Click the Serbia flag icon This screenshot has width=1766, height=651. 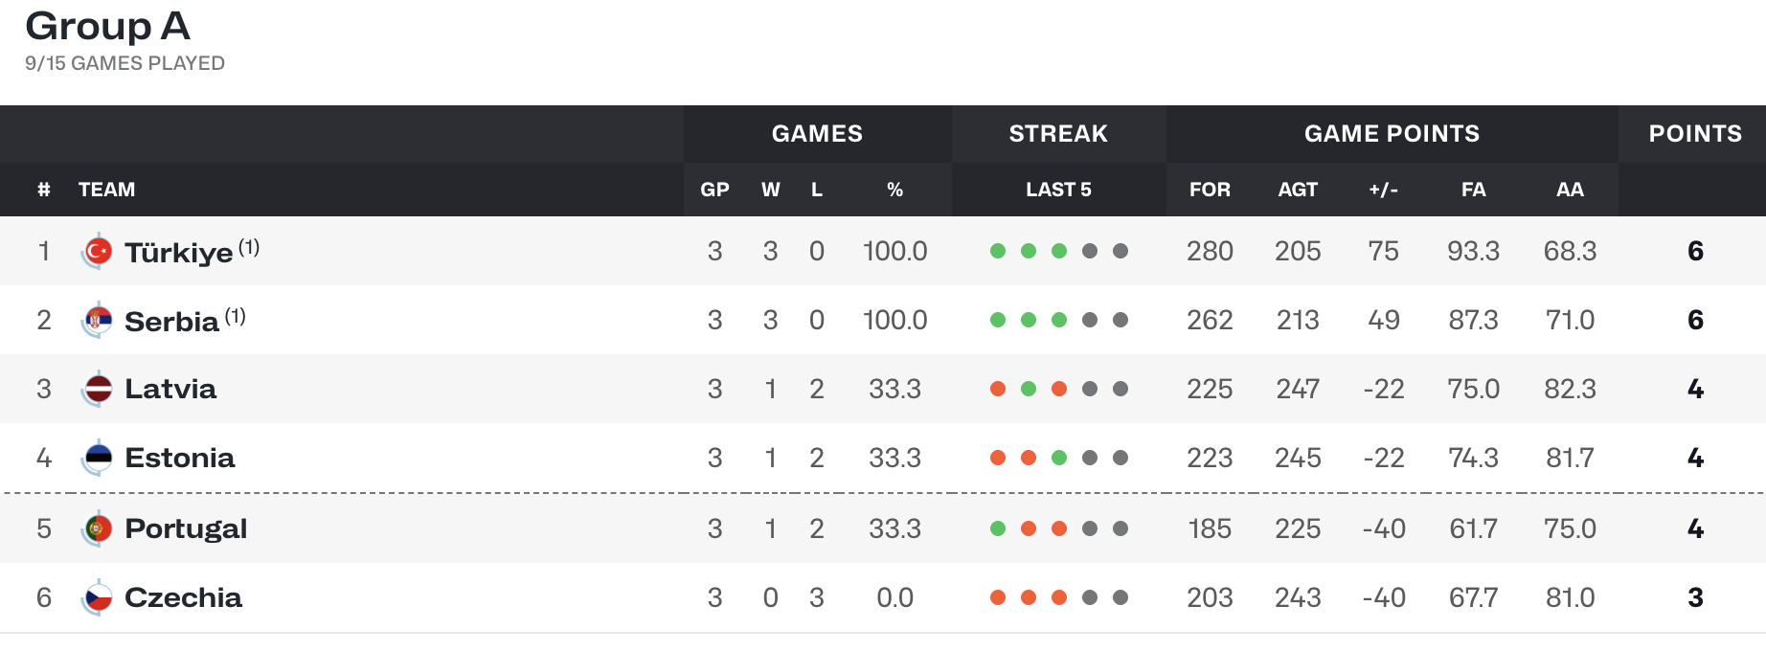(x=97, y=320)
